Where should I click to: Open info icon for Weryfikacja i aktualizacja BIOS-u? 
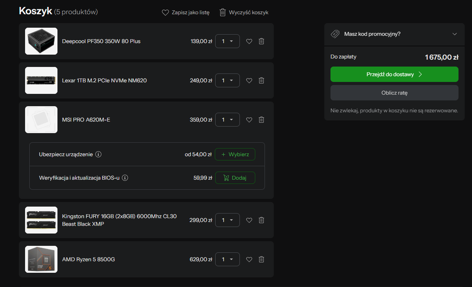[125, 178]
